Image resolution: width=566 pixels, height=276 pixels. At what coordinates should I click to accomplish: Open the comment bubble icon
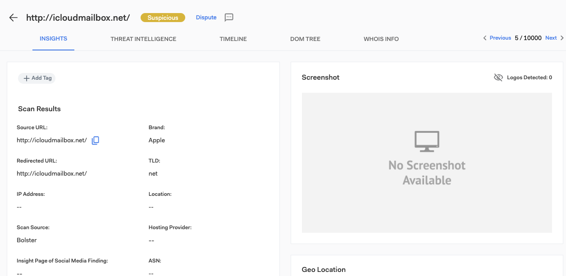coord(229,18)
